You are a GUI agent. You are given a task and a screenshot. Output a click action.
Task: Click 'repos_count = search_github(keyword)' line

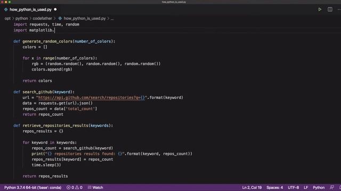click(72, 148)
